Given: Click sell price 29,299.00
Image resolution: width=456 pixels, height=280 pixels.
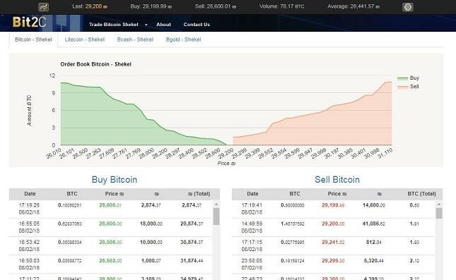Looking at the screenshot, I should point(333,261).
